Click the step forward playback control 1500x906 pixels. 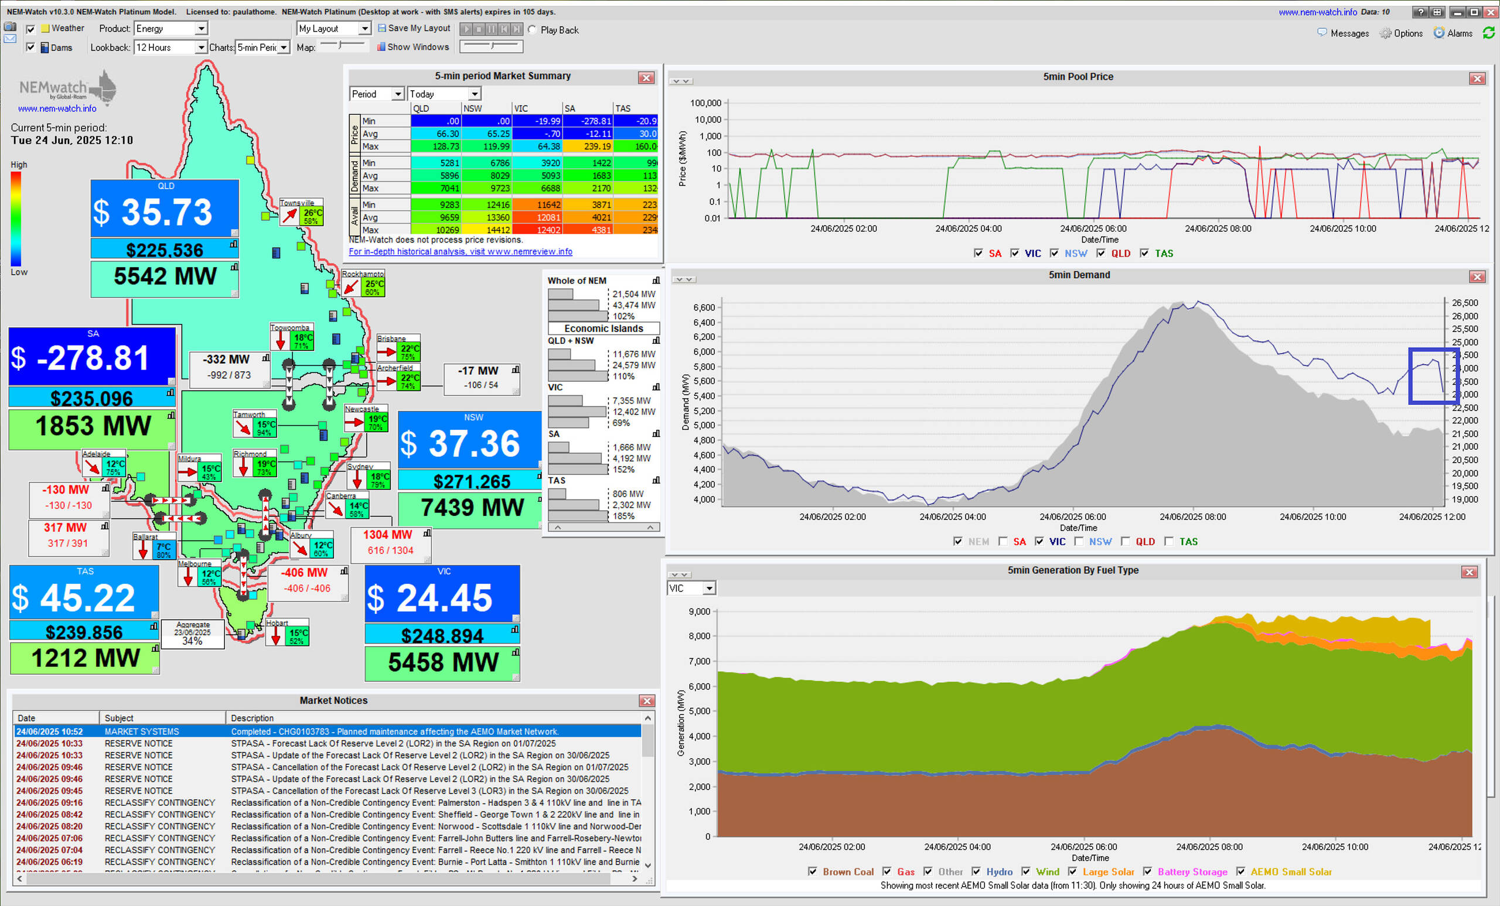point(516,29)
